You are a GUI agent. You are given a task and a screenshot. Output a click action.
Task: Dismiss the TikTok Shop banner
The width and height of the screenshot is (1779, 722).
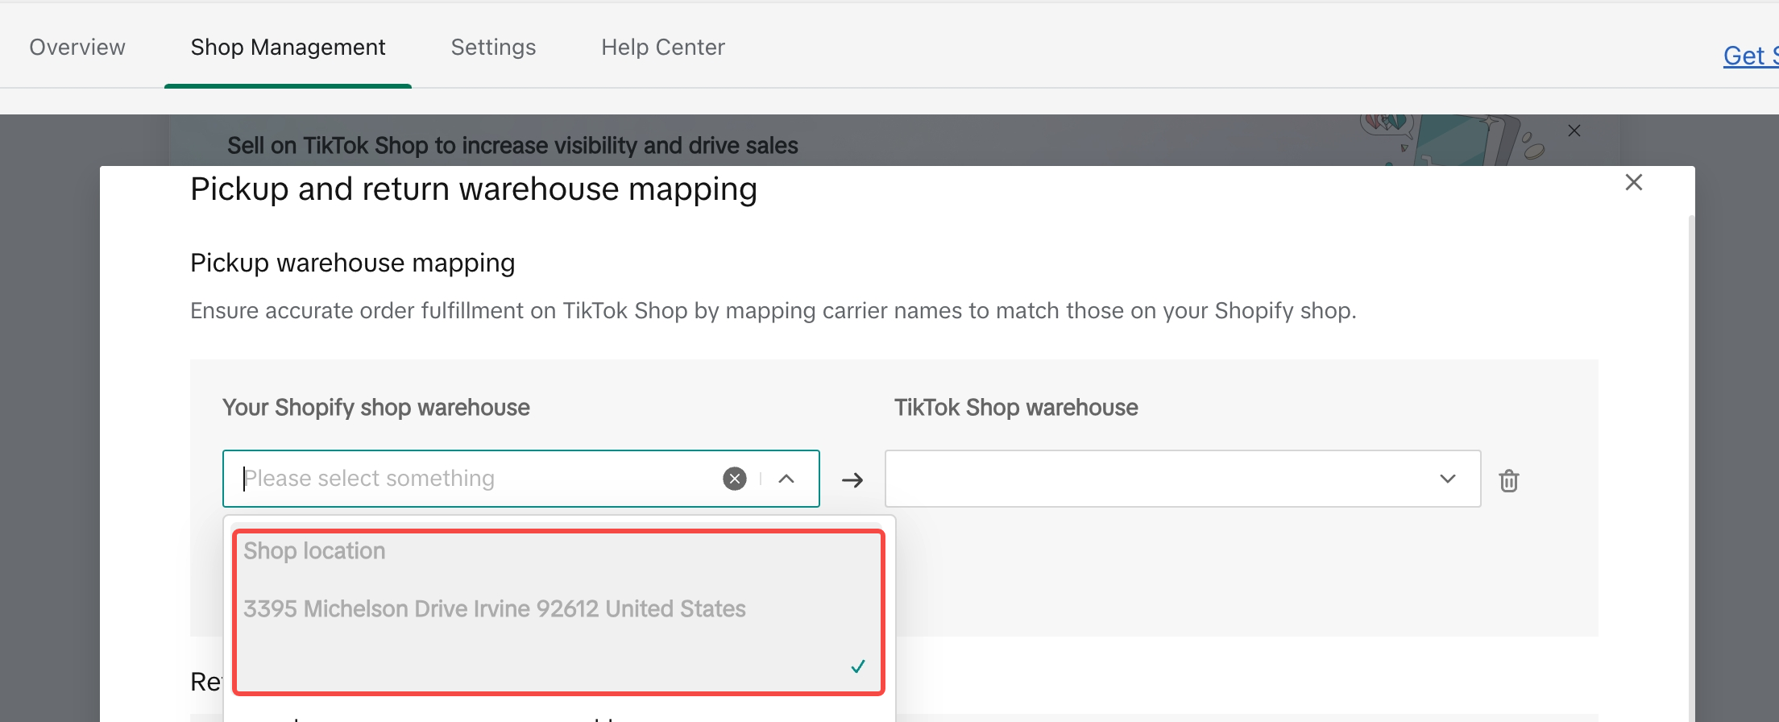pyautogui.click(x=1574, y=131)
